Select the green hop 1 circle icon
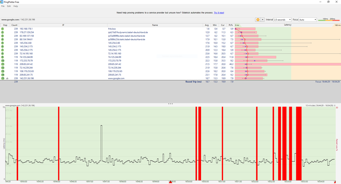Viewport: 341px width, 184px height. point(3,29)
